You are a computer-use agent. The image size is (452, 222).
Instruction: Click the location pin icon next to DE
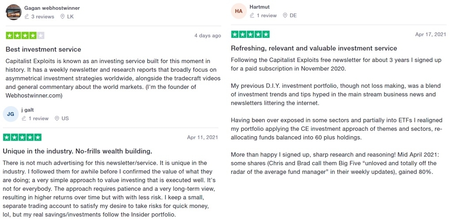(x=285, y=15)
